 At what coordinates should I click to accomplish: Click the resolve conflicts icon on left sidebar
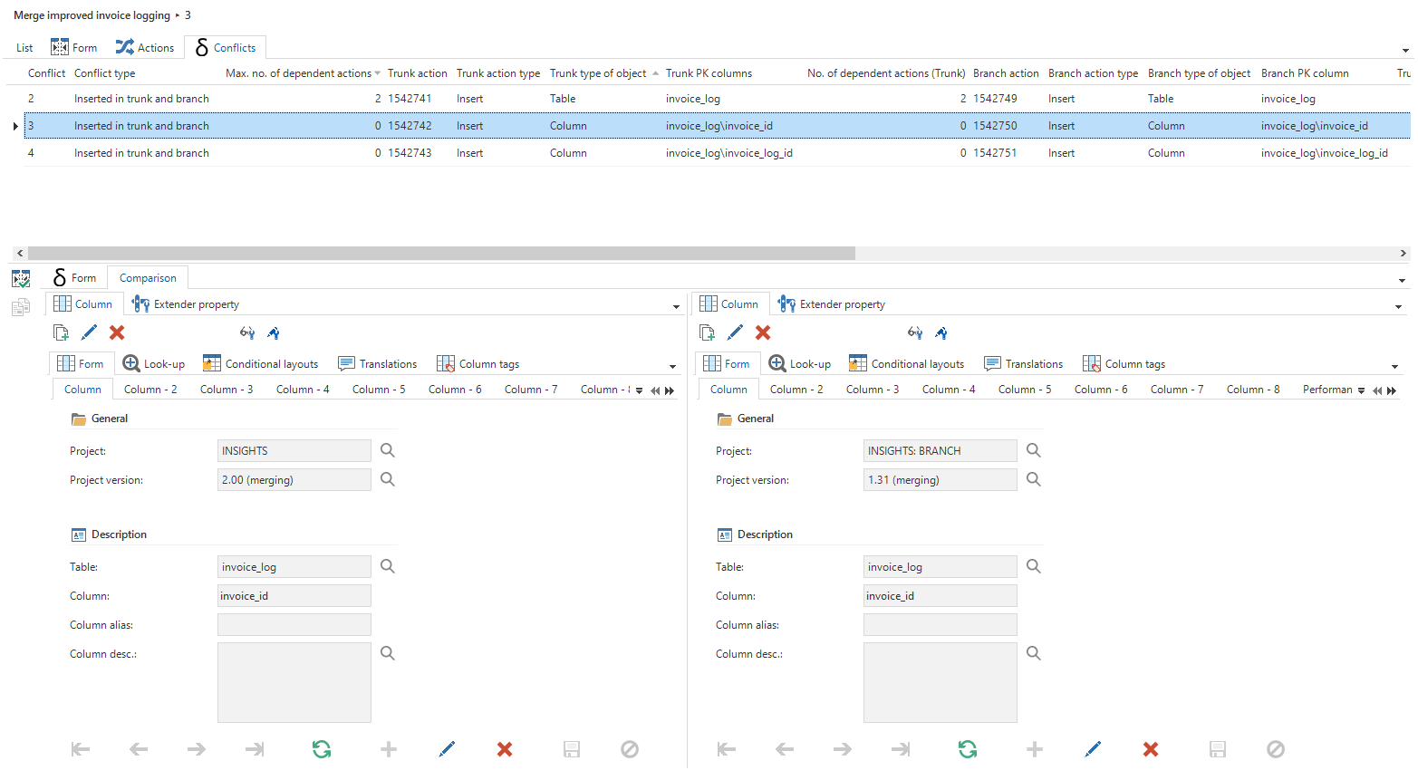21,279
